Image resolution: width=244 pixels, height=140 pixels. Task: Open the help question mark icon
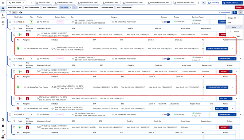[x=3, y=126]
